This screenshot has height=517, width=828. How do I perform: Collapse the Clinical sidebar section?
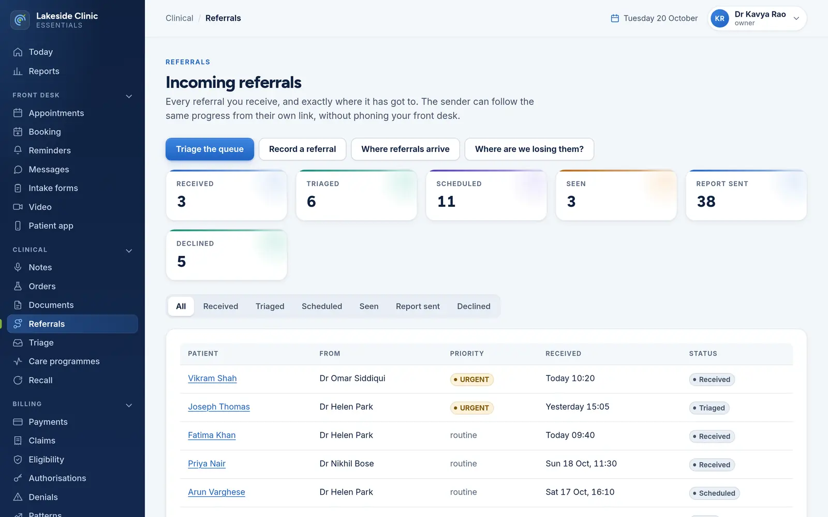(129, 251)
